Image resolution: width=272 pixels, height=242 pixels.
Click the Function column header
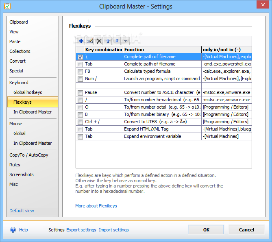[x=162, y=50]
